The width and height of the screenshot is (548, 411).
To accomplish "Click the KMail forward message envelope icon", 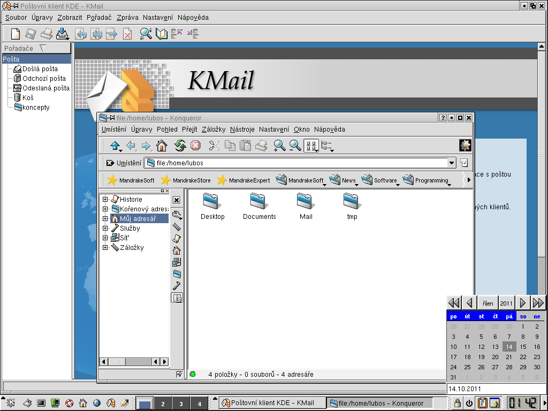I will point(111,34).
